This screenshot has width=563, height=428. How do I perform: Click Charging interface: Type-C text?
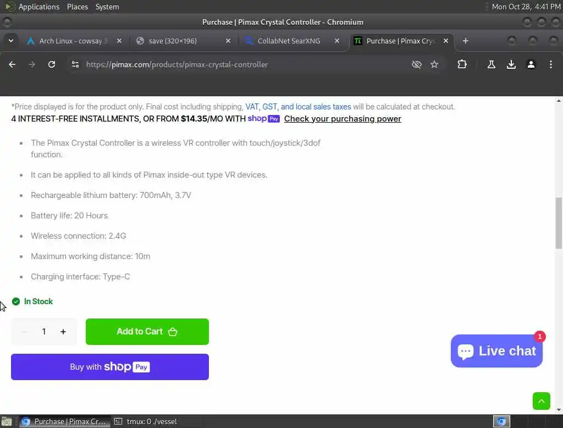[x=80, y=277]
